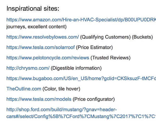Viewport: 156px width, 130px height.
Task: Click the '(Trusted Reviews)' note text
Action: coord(110,58)
